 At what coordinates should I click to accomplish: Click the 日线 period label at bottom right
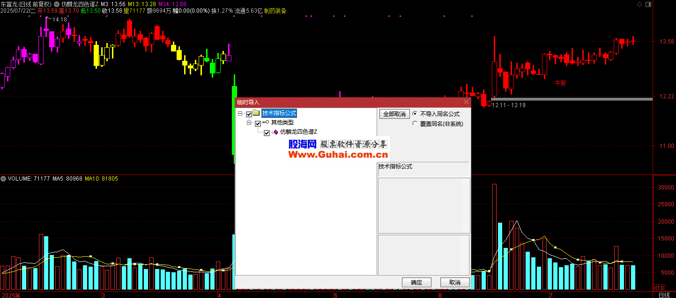[x=664, y=295]
